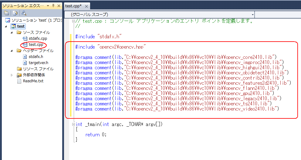Click the Properties icon in Solution Explorer toolbar
Viewport: 301px width, 160px height.
pyautogui.click(x=6, y=13)
